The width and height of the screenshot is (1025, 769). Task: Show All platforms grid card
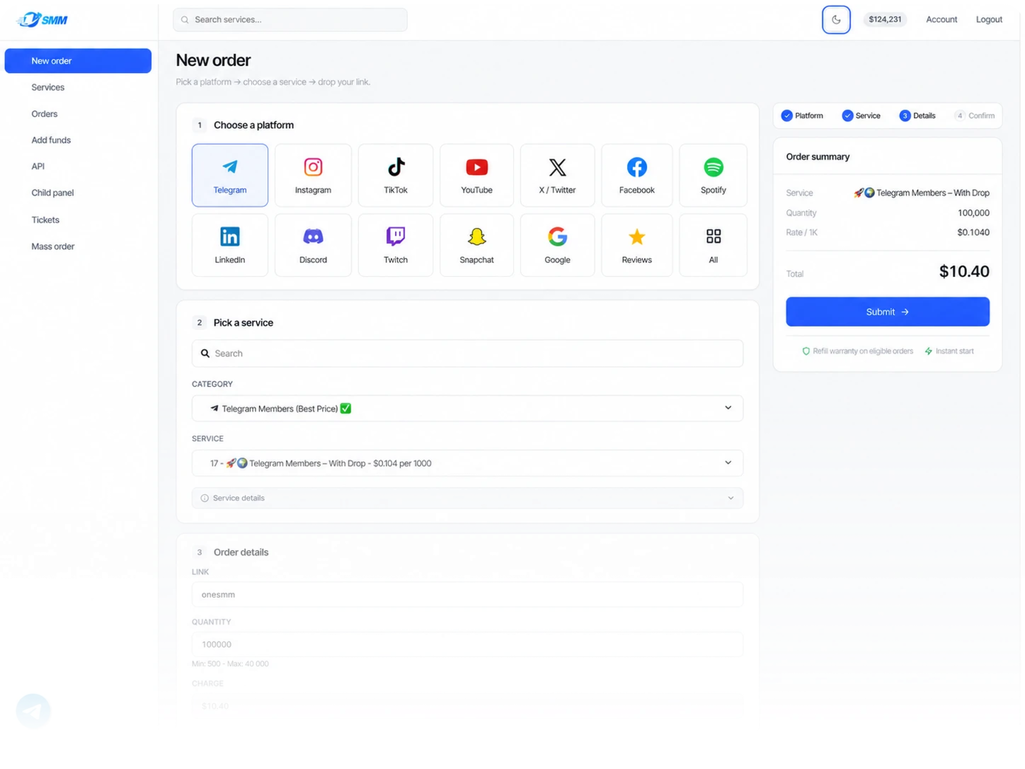tap(713, 245)
